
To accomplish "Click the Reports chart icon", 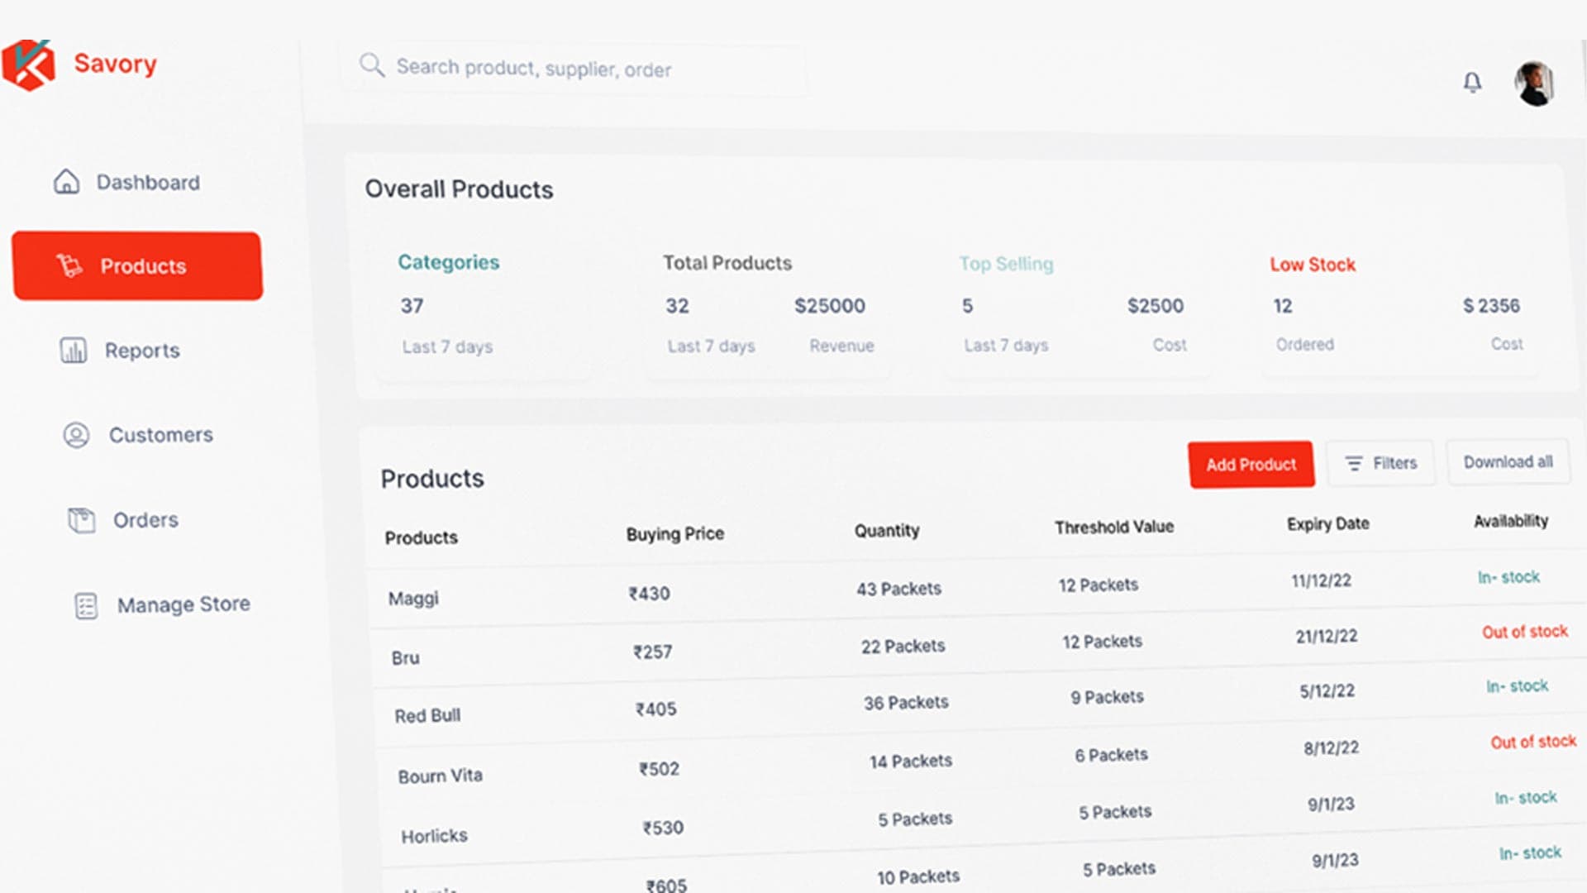I will pyautogui.click(x=74, y=350).
